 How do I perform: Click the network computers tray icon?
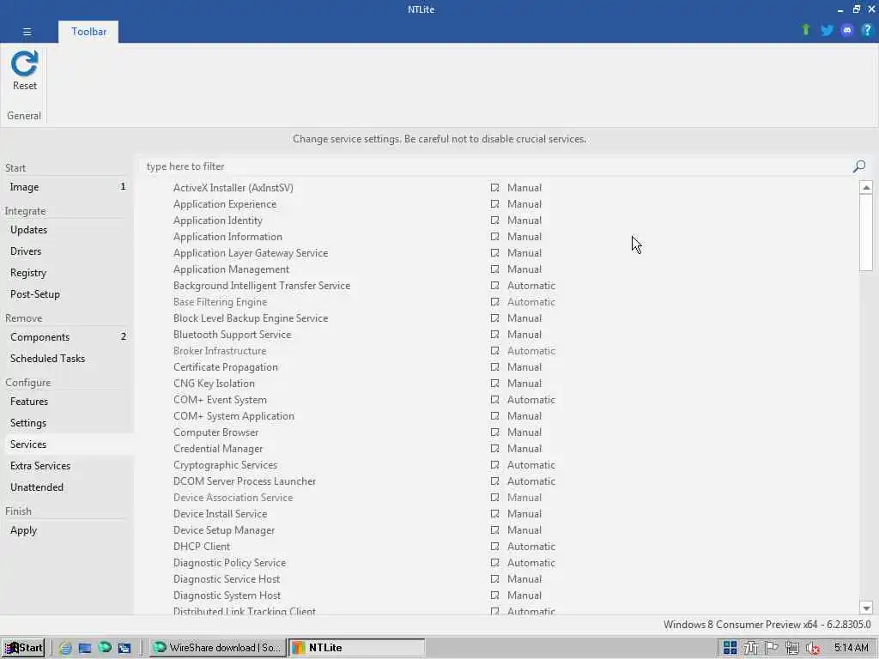792,648
